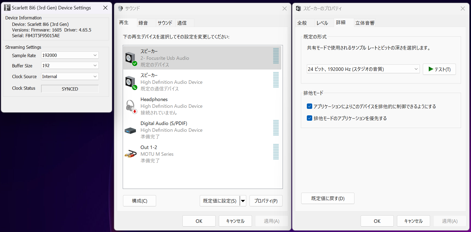Open the default format bit depth dropdown
Image resolution: width=471 pixels, height=232 pixels.
click(363, 69)
